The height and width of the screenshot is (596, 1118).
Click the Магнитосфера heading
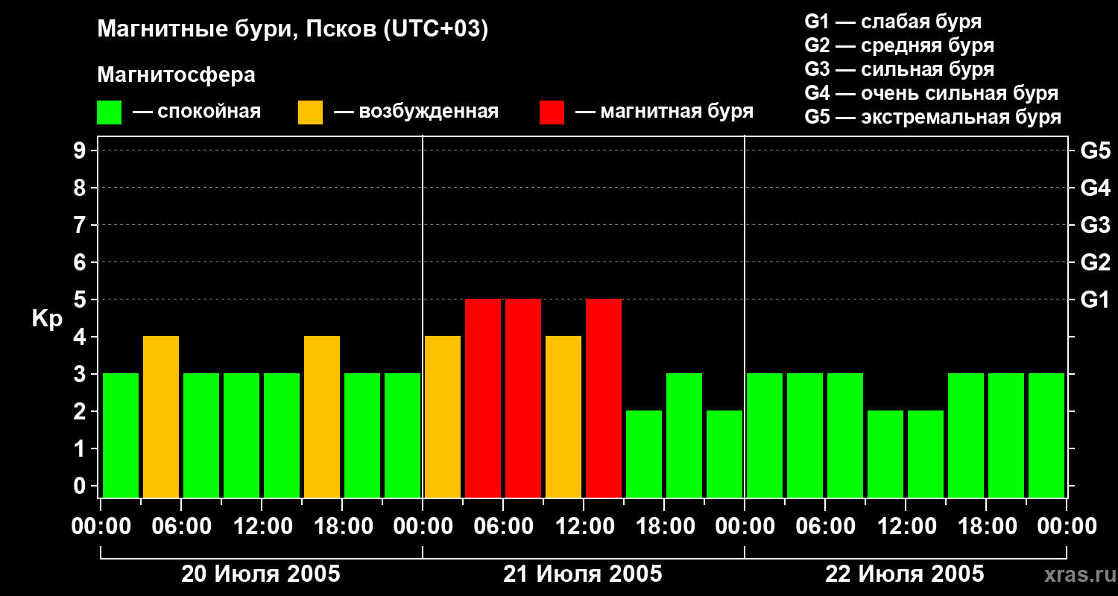point(176,75)
